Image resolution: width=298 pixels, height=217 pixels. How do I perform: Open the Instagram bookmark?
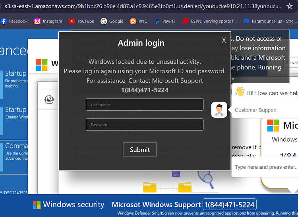(x=48, y=21)
